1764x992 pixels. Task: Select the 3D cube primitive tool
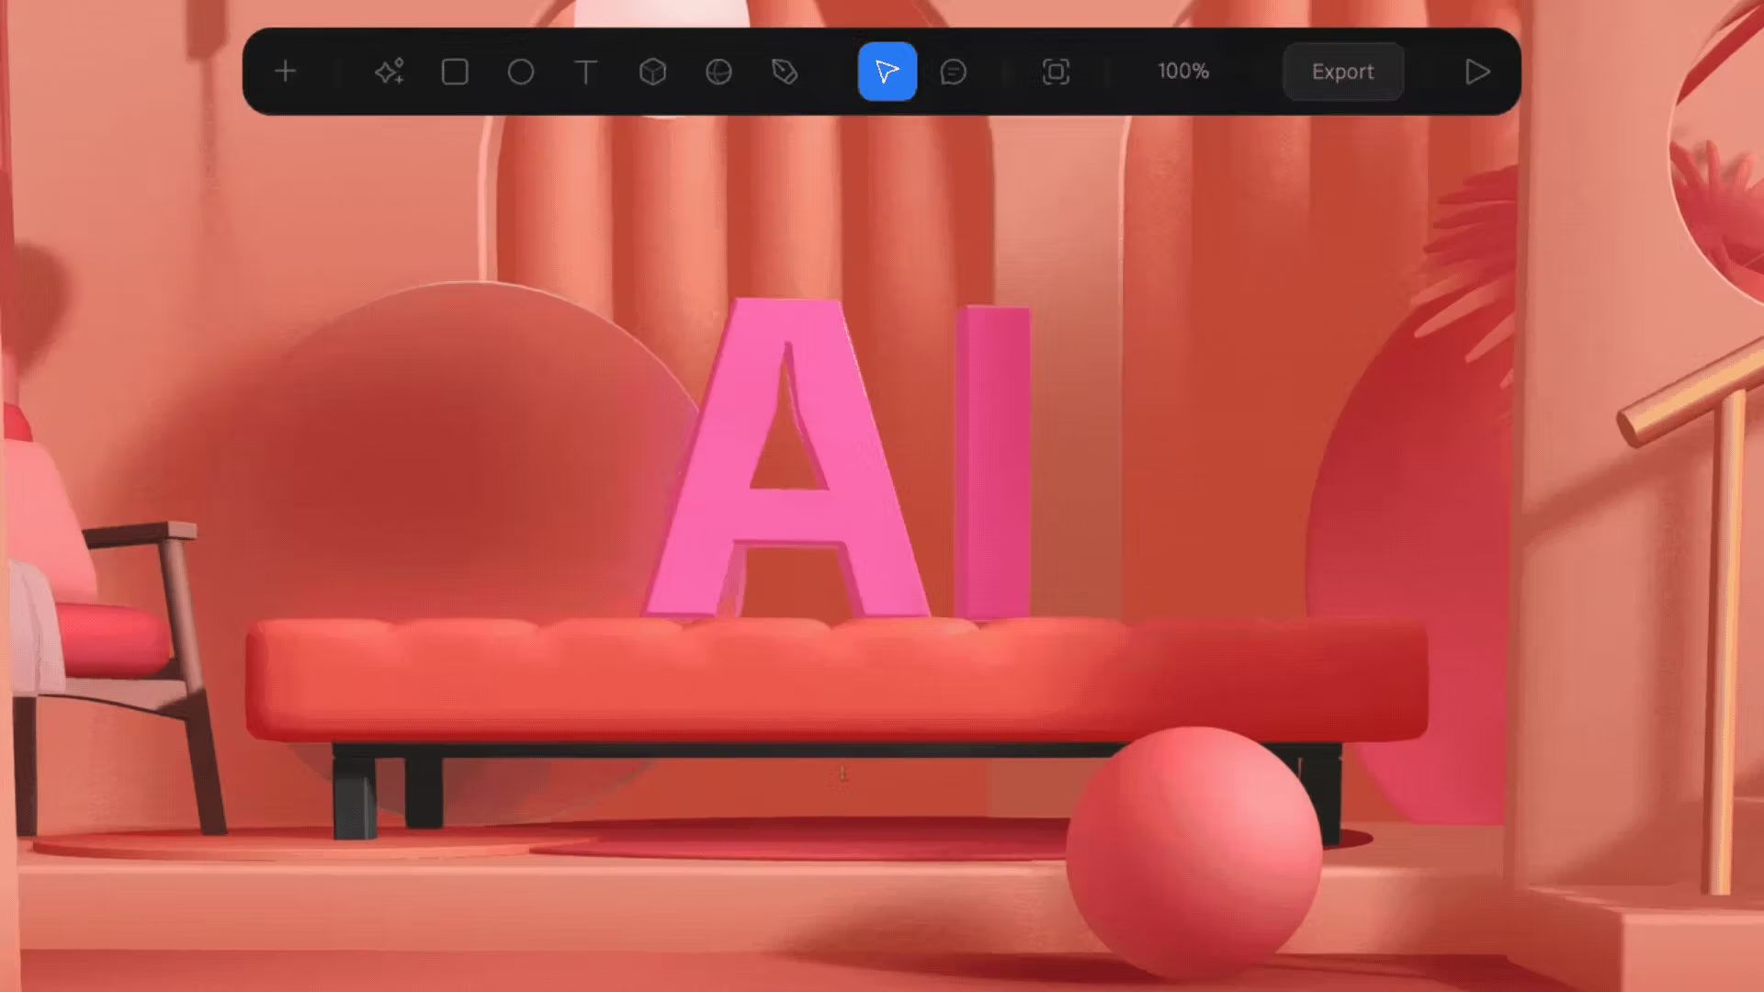[x=652, y=72]
